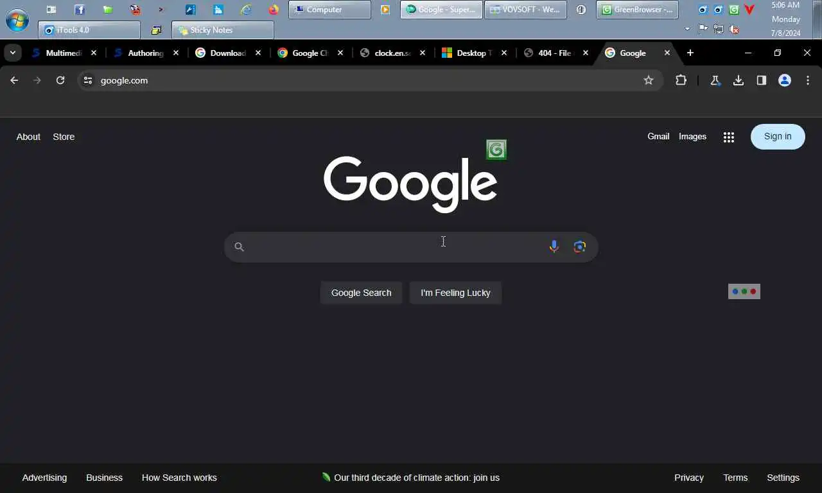822x493 pixels.
Task: Click the google.com address bar
Action: pos(369,80)
